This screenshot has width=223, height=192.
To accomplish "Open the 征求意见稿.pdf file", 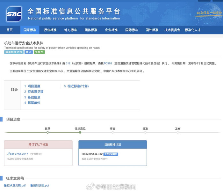I will pos(16,185).
